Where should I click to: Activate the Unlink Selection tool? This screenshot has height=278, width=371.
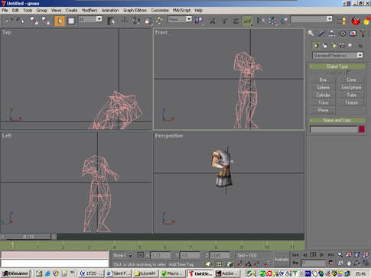(x=46, y=21)
